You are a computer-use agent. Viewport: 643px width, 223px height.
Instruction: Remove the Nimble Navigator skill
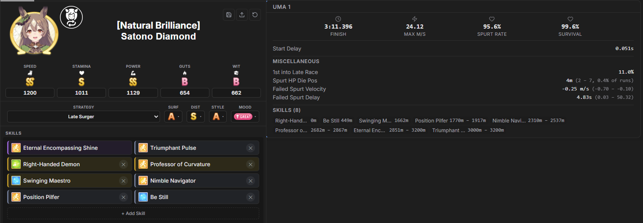(250, 181)
